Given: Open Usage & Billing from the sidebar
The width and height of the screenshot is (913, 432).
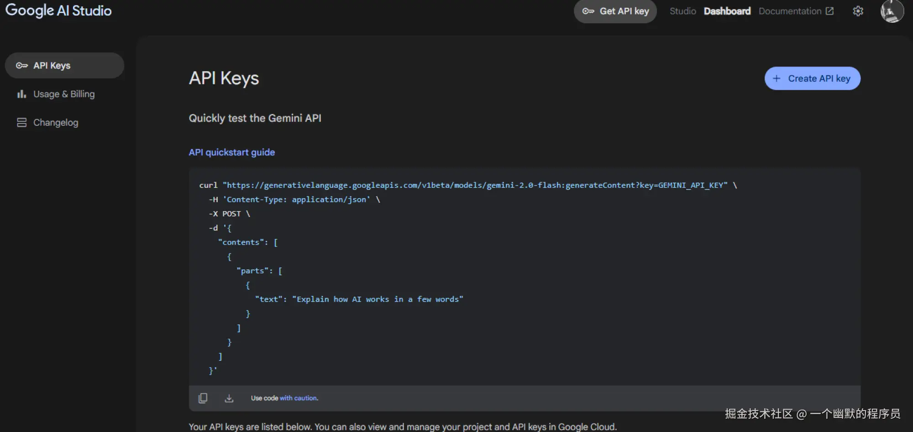Looking at the screenshot, I should click(x=63, y=94).
